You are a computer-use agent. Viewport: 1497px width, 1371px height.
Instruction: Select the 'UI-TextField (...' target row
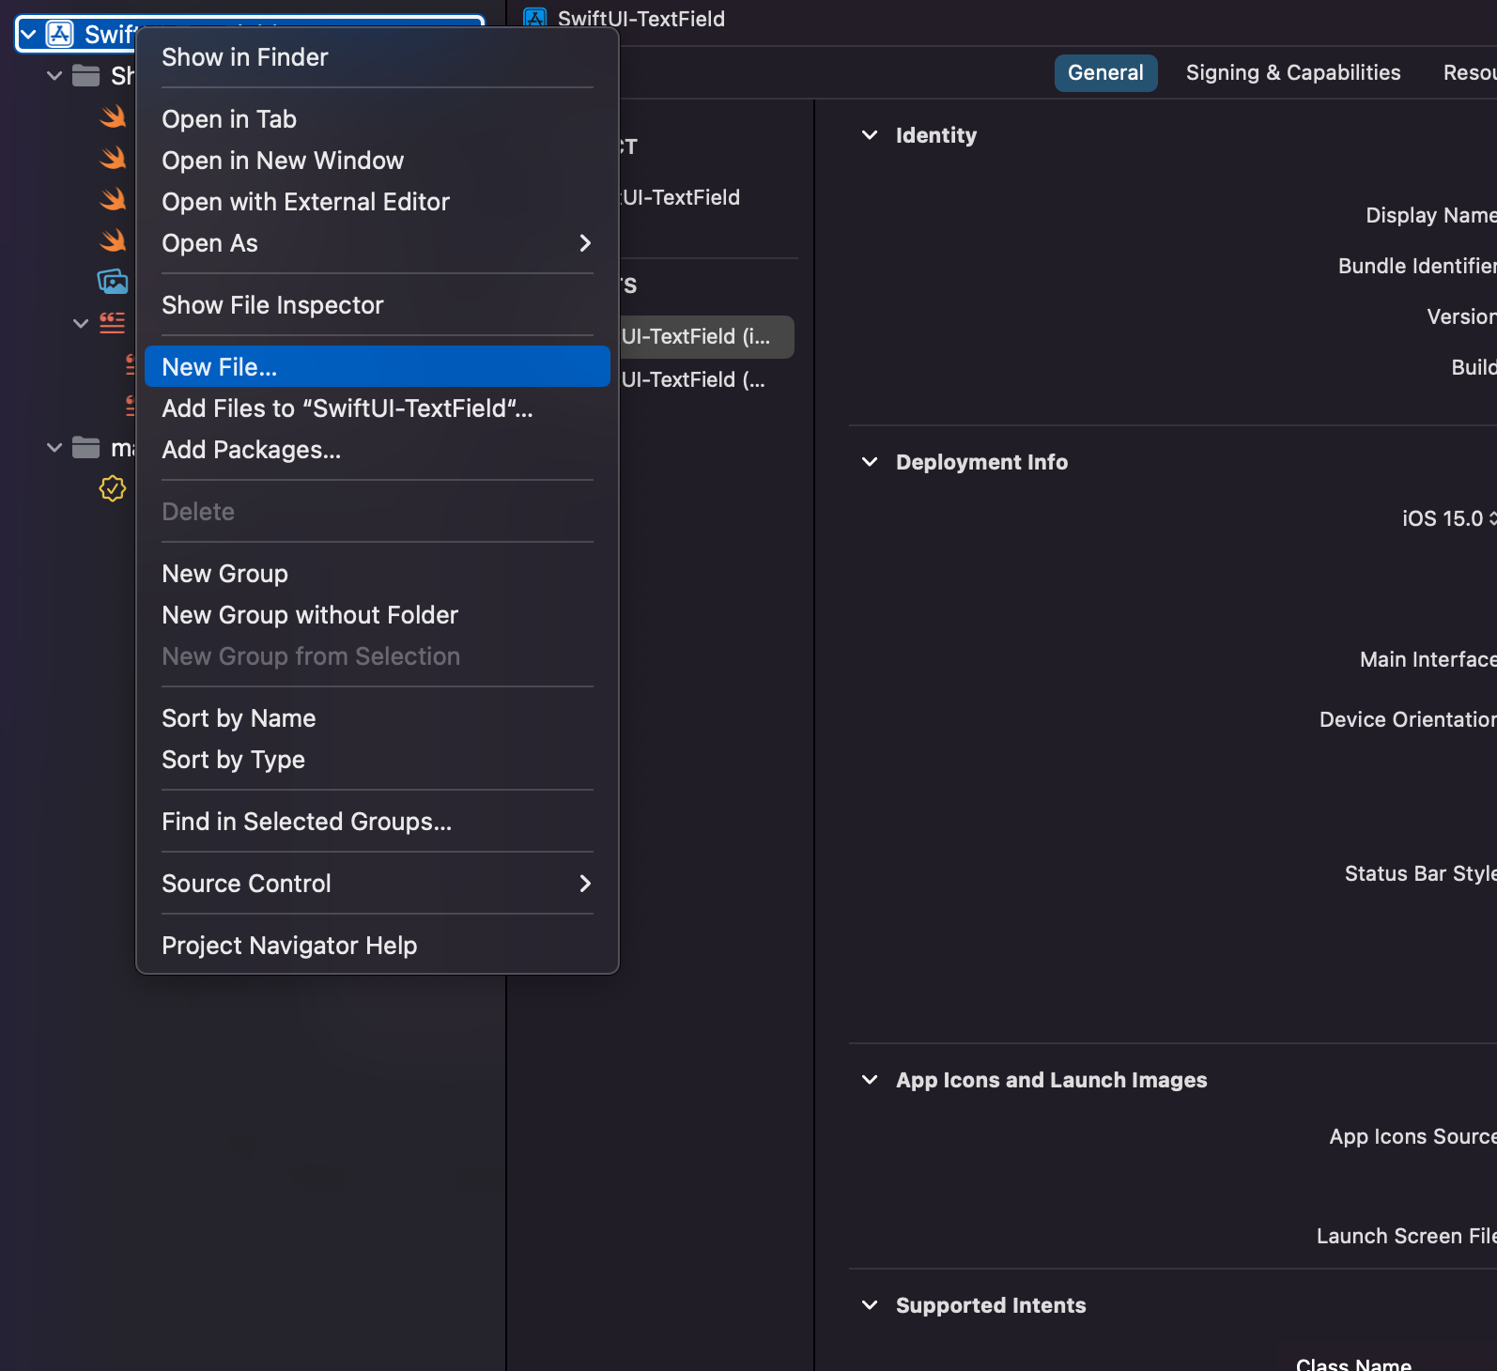click(x=706, y=379)
